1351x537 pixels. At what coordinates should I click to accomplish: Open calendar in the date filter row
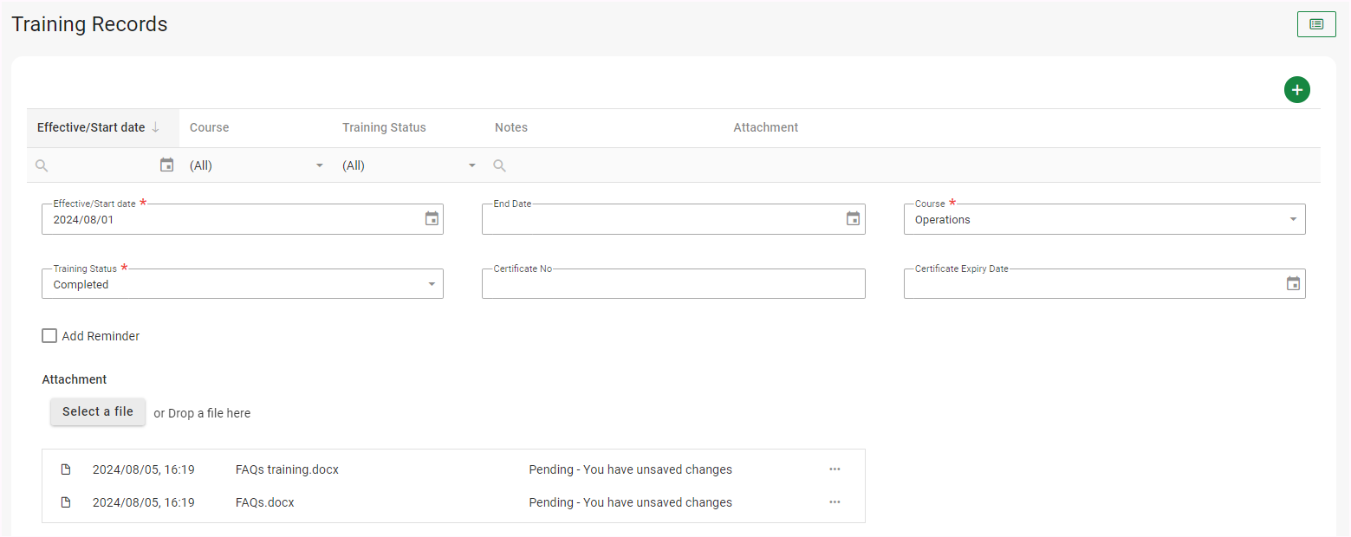tap(167, 165)
